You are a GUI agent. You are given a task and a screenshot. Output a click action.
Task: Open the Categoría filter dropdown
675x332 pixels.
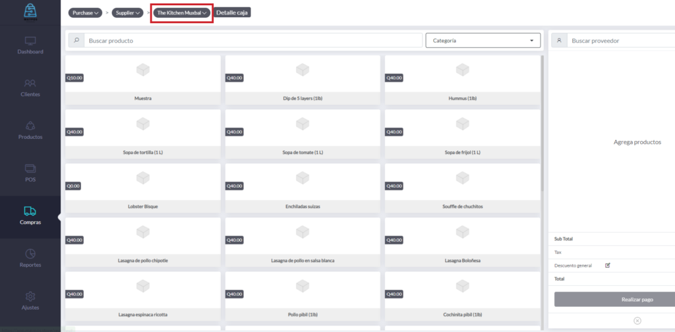(x=483, y=41)
